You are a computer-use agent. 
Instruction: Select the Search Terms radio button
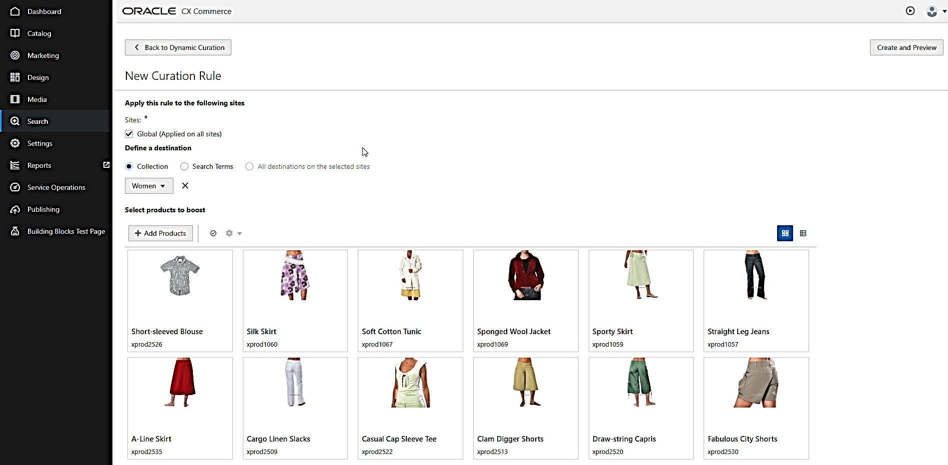pyautogui.click(x=184, y=166)
